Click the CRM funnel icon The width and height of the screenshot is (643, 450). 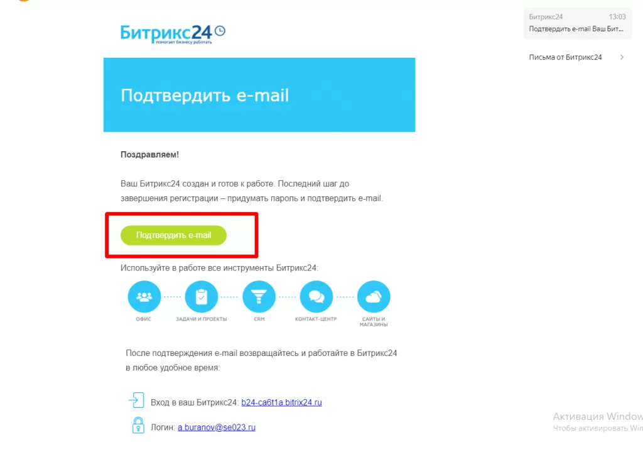(259, 296)
